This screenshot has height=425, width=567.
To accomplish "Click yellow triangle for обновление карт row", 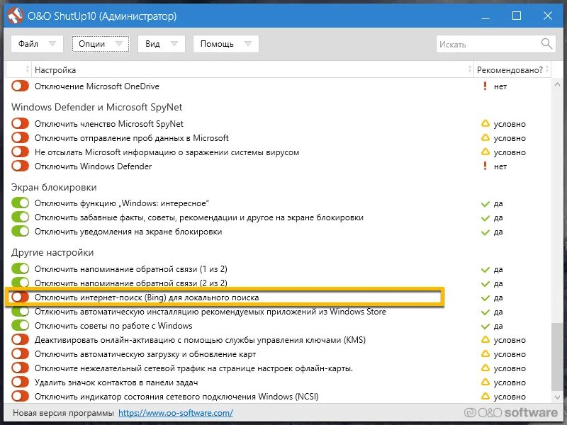I will 485,353.
